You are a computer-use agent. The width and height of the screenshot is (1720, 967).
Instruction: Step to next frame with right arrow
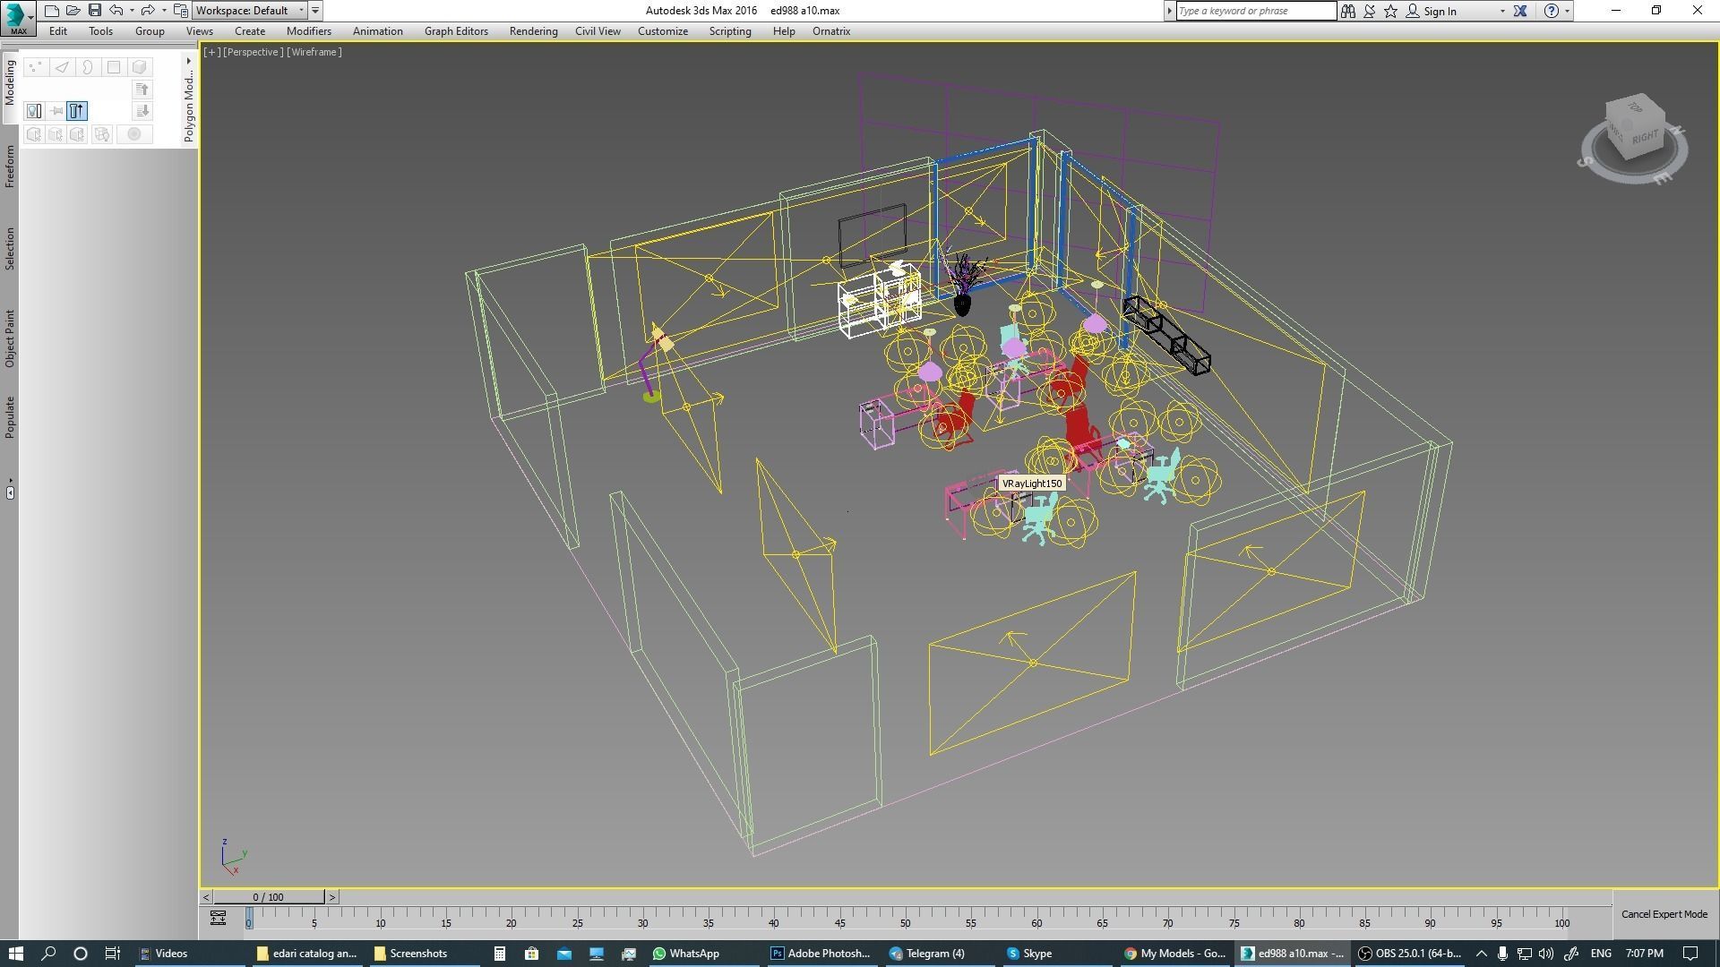331,897
